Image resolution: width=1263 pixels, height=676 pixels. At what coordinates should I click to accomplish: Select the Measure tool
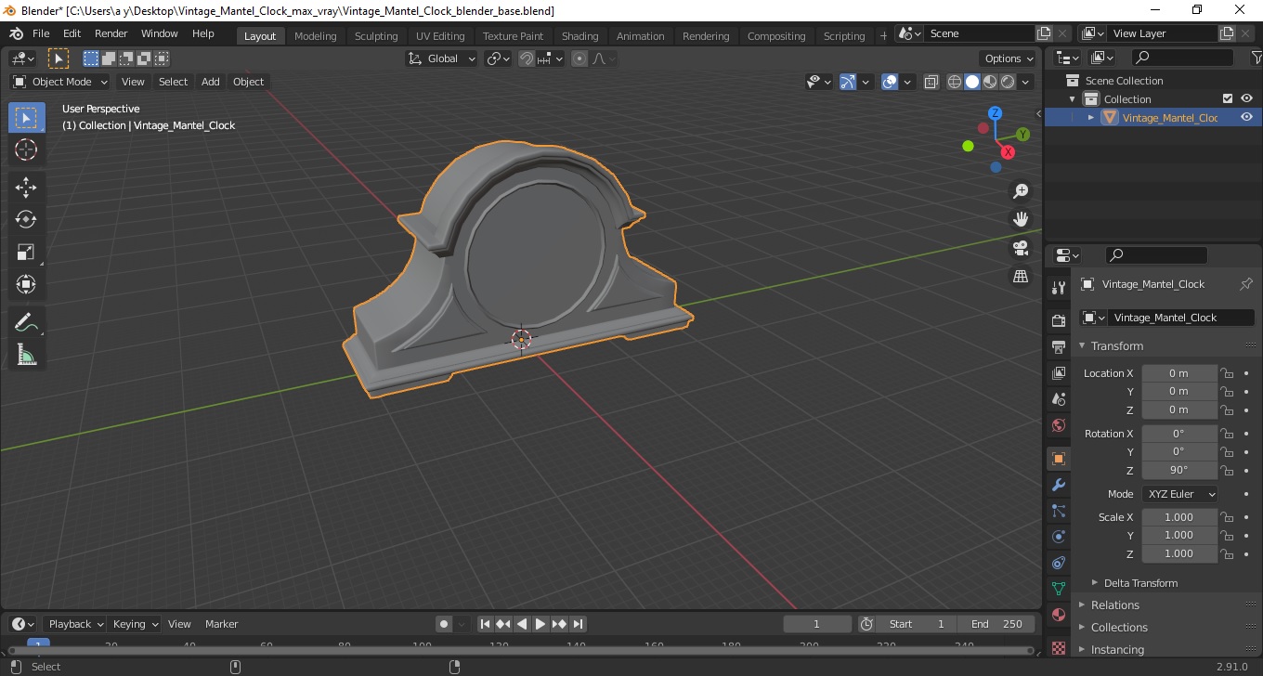(x=26, y=355)
